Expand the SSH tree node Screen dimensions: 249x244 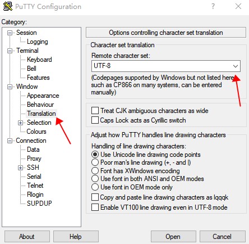[20, 168]
